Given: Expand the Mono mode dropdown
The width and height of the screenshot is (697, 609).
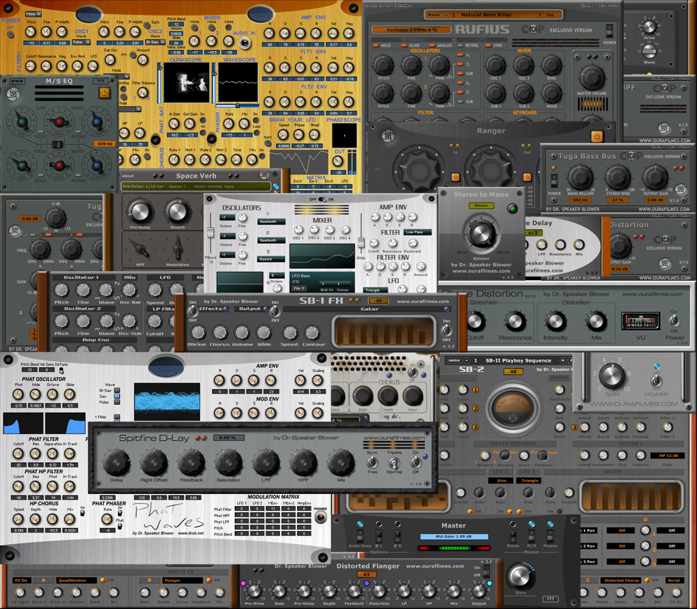Looking at the screenshot, I should [x=33, y=14].
